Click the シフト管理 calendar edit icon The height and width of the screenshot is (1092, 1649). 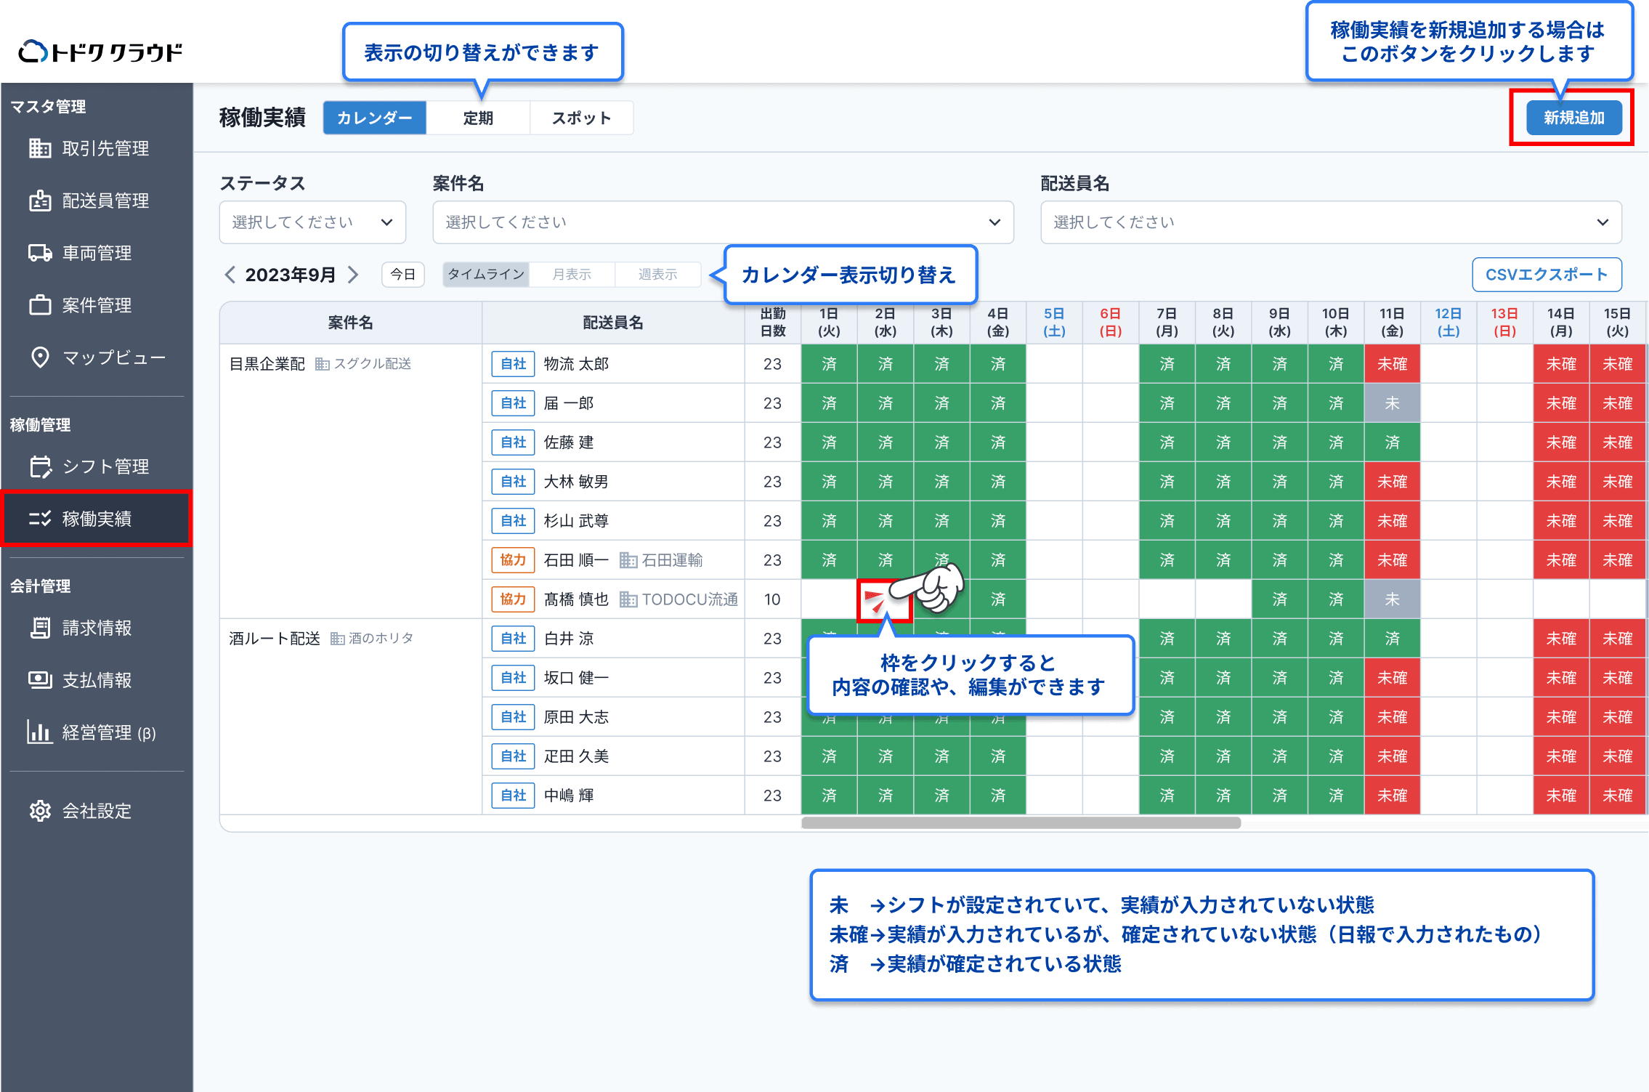41,466
